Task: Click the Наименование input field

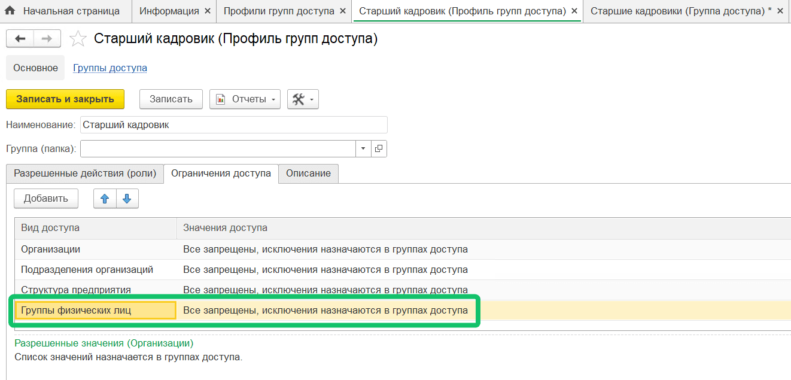Action: coord(233,125)
